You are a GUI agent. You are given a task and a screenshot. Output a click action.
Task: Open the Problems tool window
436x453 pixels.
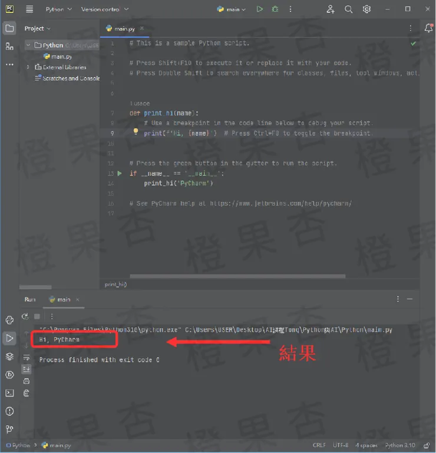click(x=9, y=411)
